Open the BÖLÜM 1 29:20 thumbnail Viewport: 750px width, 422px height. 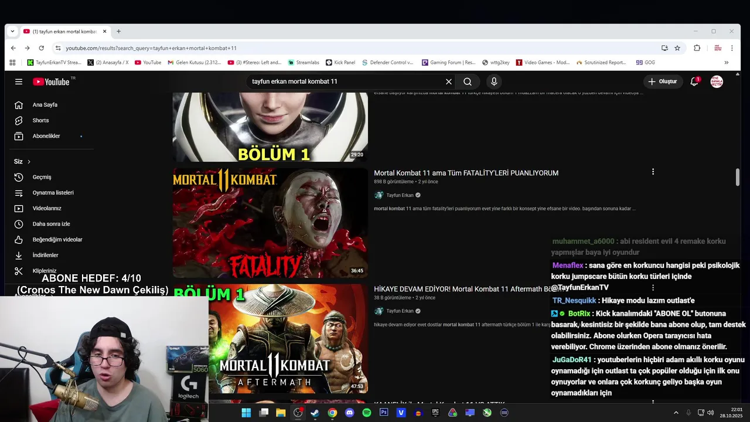pos(270,127)
